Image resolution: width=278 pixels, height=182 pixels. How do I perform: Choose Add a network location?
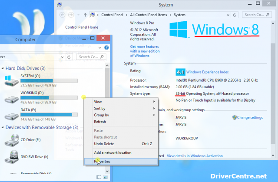(x=121, y=152)
